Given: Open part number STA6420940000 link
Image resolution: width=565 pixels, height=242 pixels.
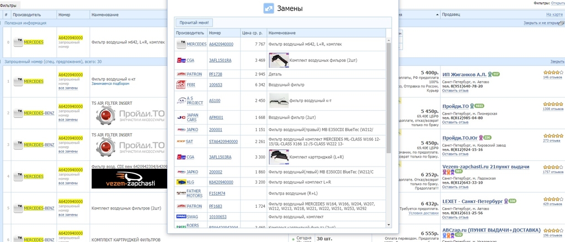Looking at the screenshot, I should coord(223,142).
